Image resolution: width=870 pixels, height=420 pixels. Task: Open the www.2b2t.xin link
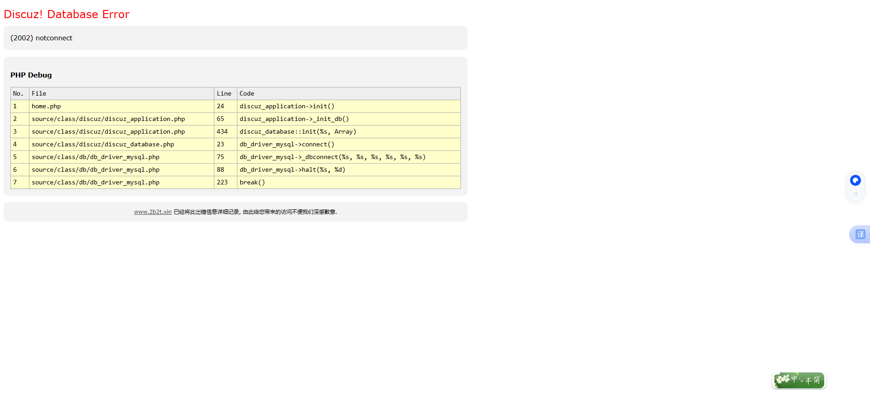tap(153, 212)
